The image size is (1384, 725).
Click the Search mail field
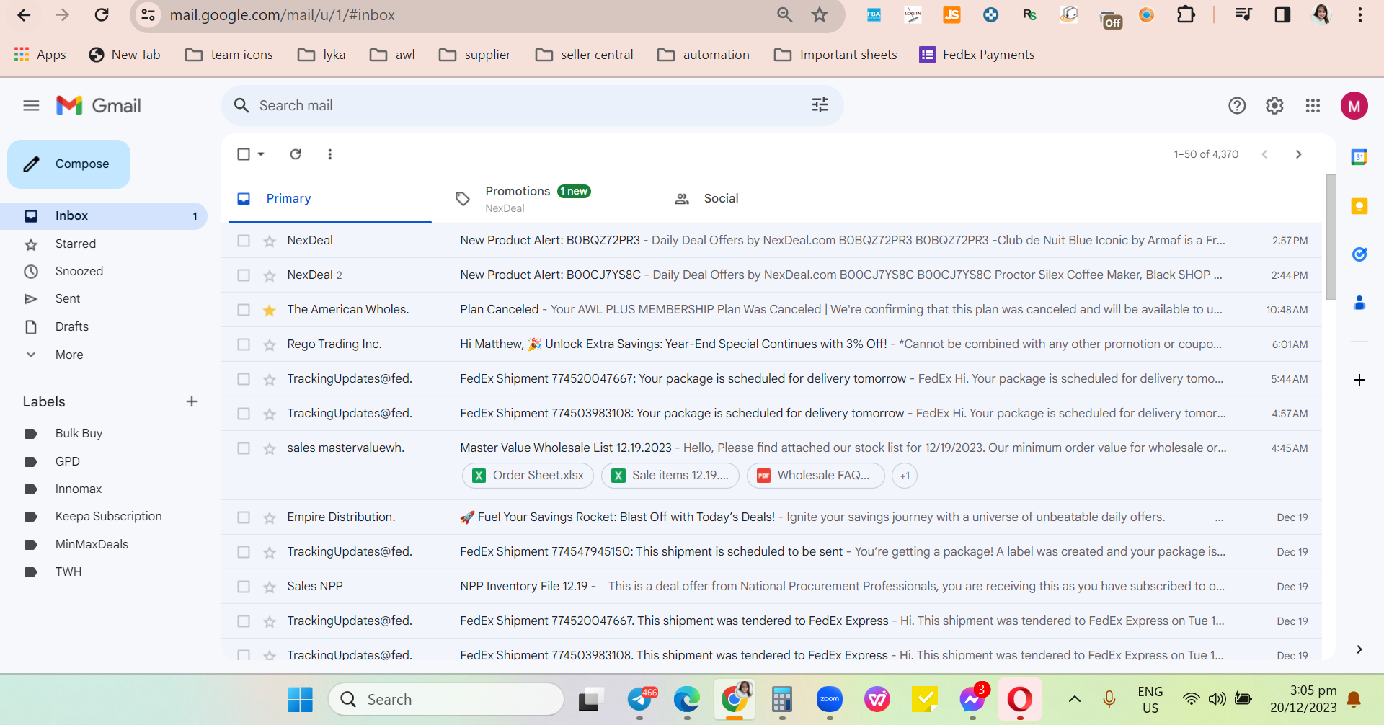click(x=532, y=105)
